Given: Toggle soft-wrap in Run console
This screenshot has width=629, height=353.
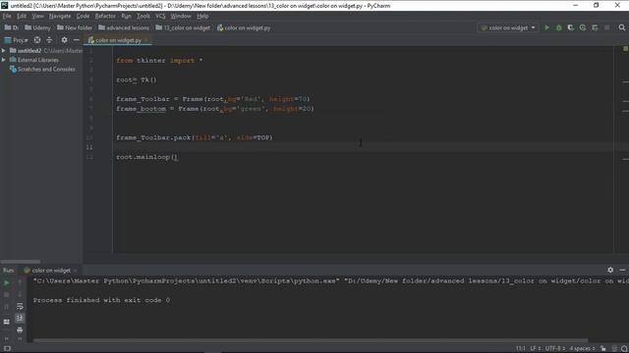Looking at the screenshot, I should point(20,306).
